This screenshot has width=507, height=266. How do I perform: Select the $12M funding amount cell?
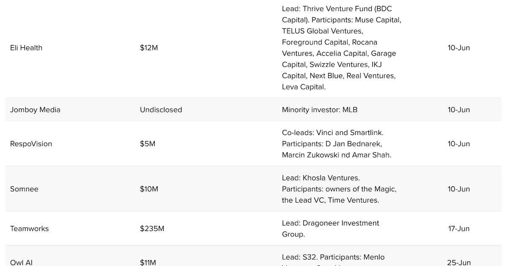coord(149,48)
